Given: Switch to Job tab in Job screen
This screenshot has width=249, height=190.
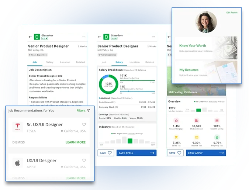Looking at the screenshot, I should tap(35, 62).
